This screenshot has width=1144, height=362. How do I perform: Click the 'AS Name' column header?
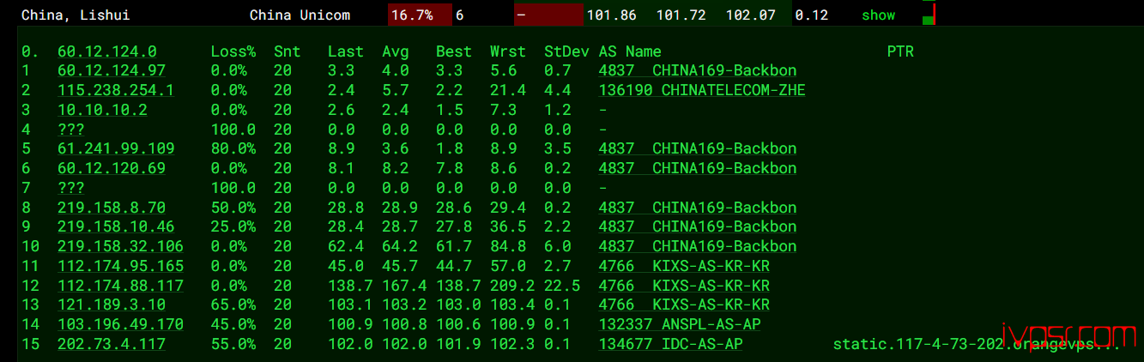pos(630,51)
